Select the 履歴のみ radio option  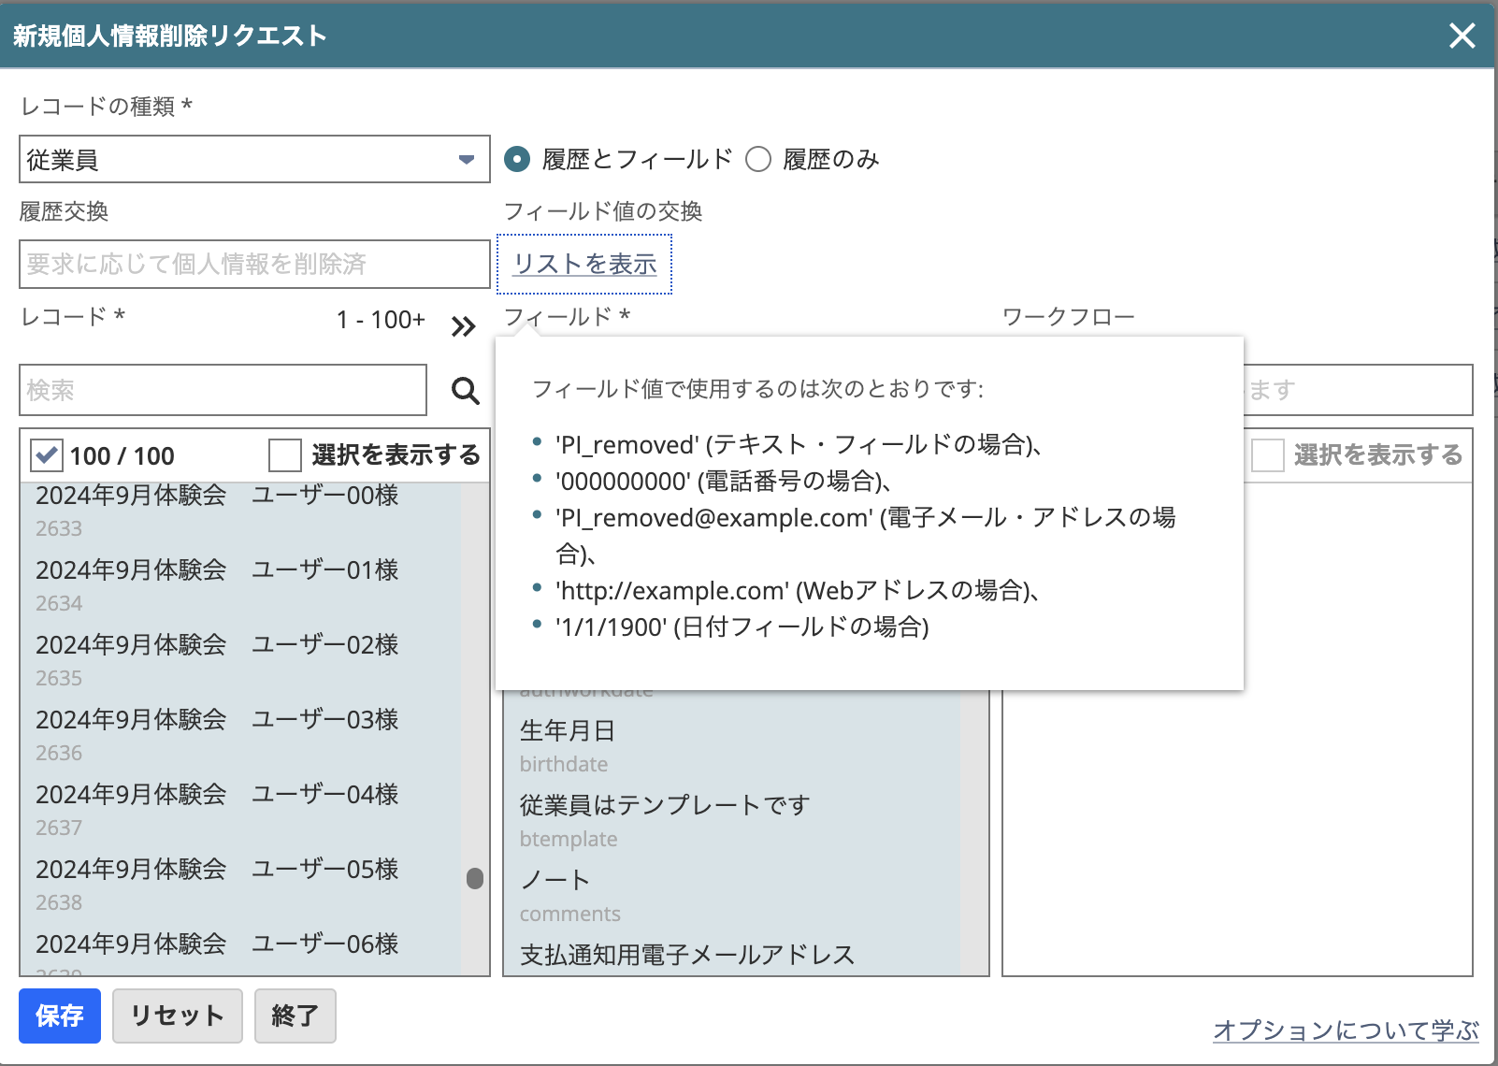tap(759, 159)
